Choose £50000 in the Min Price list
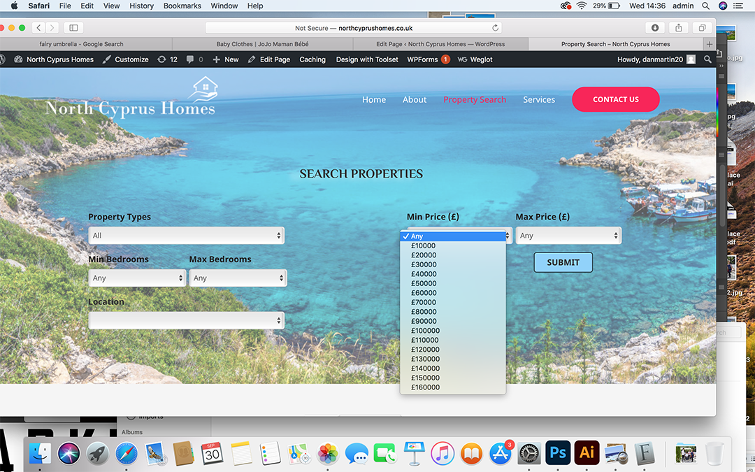Viewport: 755px width, 472px height. [x=453, y=283]
